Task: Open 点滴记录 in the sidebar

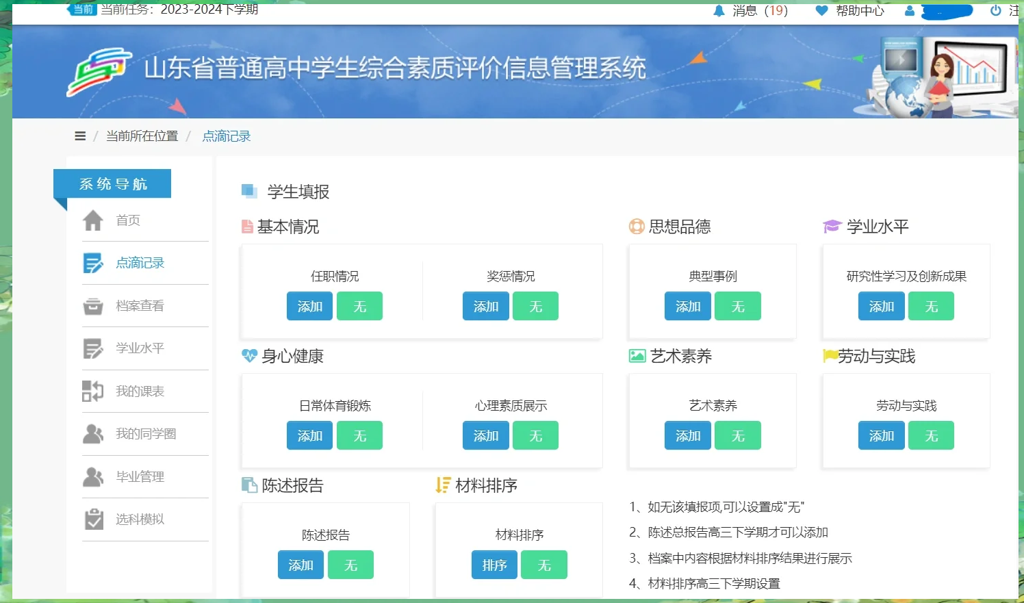Action: tap(140, 263)
